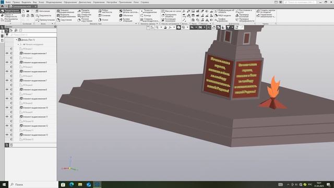Open Windows Start menu
The height and width of the screenshot is (188, 334).
click(4, 184)
